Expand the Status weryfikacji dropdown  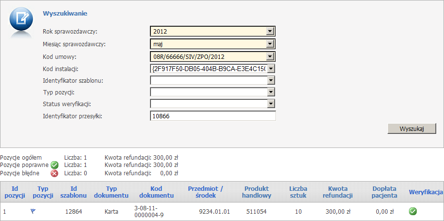point(271,104)
